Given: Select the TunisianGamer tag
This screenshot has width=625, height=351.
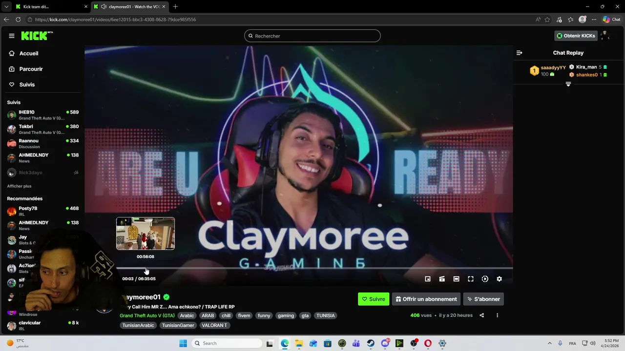Looking at the screenshot, I should [178, 326].
